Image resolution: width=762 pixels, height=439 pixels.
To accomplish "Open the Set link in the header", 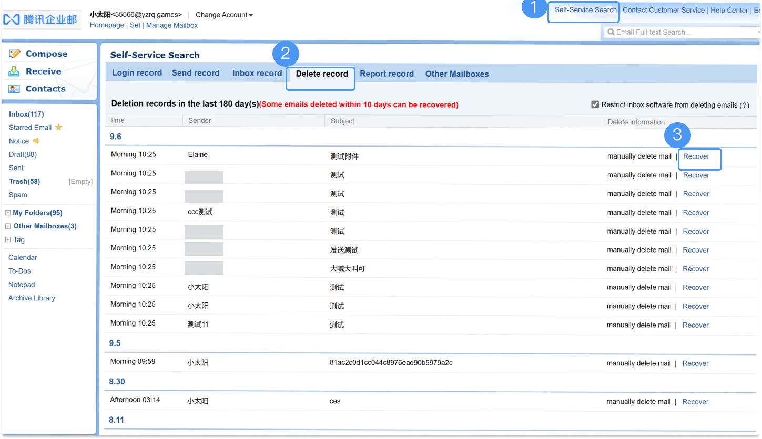I will pos(135,25).
